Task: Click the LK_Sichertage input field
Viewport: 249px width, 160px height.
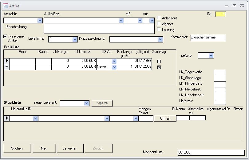Action: [x=220, y=78]
